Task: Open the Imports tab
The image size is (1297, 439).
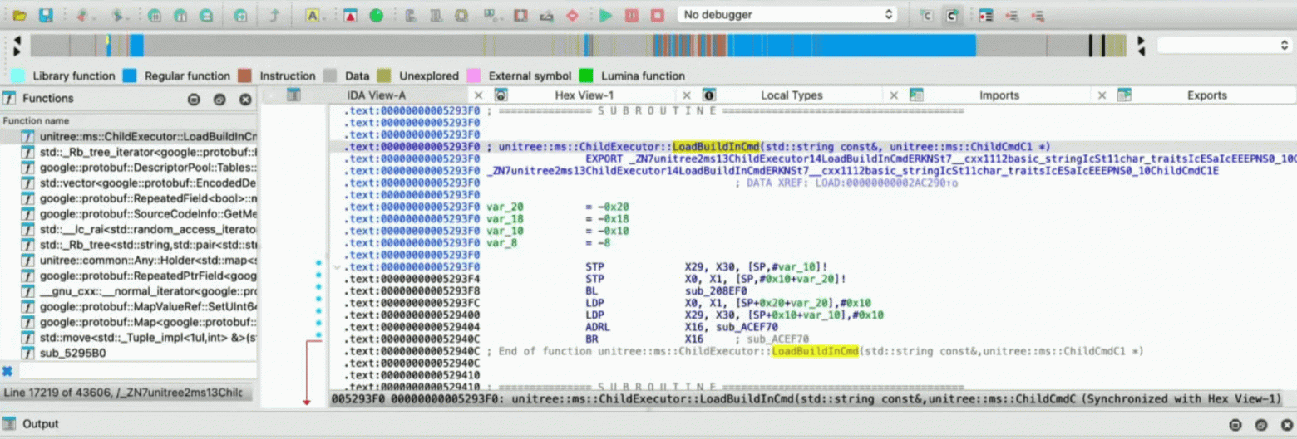Action: click(999, 95)
